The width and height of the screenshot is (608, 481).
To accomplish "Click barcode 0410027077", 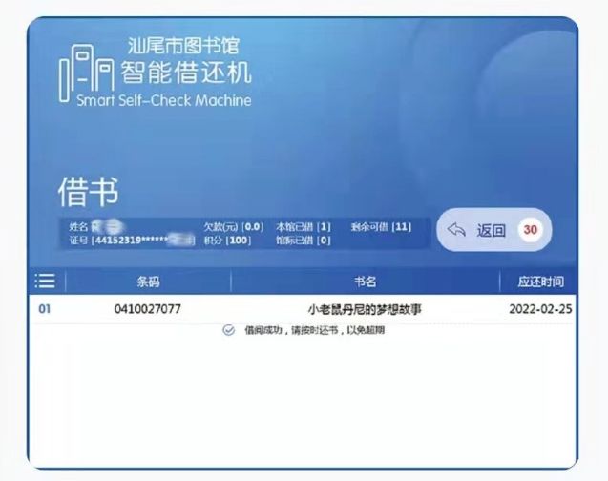I will [148, 309].
